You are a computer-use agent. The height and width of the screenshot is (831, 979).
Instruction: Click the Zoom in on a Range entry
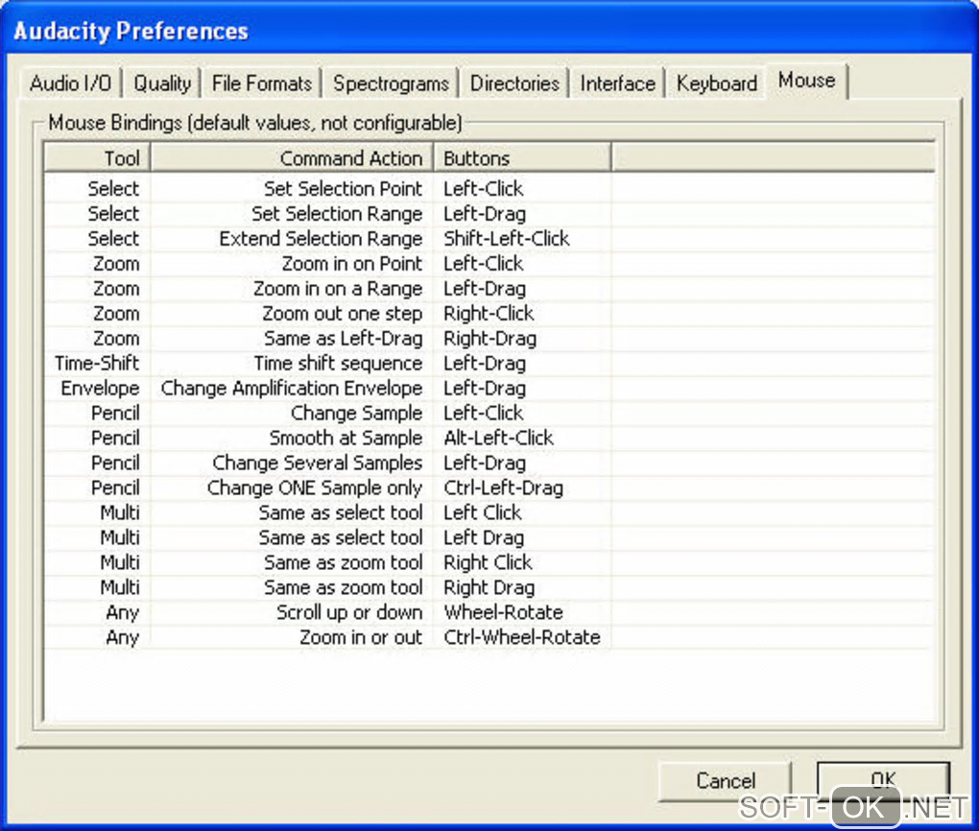[338, 289]
